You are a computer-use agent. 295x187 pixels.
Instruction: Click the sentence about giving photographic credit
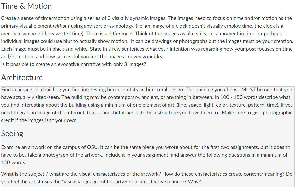147,116
